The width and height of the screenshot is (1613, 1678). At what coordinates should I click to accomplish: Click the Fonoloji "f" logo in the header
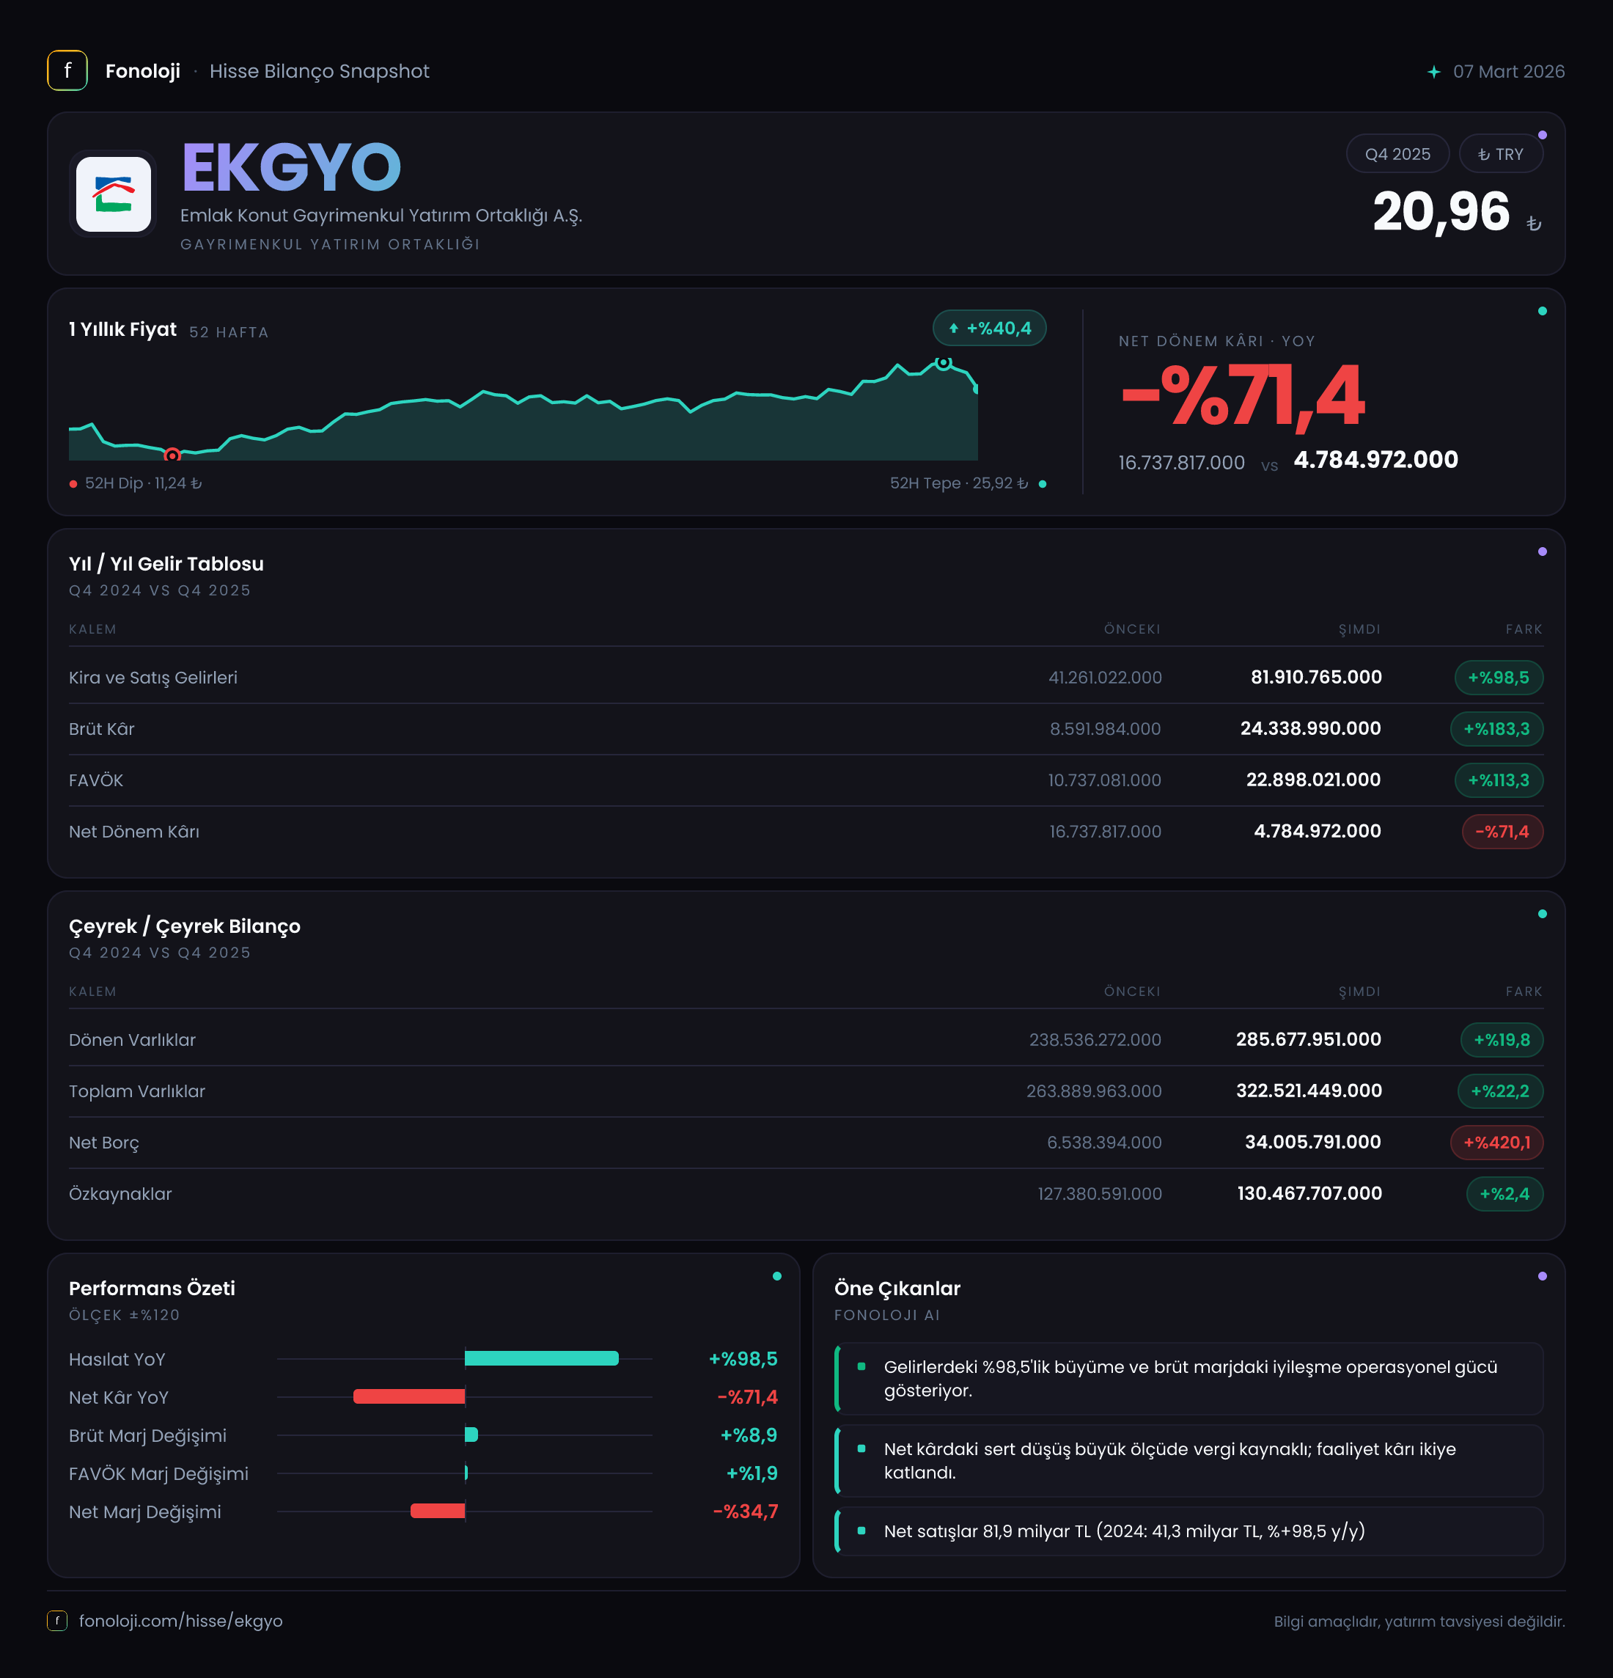67,71
